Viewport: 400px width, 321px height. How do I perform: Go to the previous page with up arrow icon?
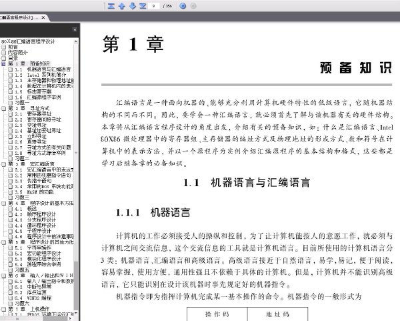point(122,6)
